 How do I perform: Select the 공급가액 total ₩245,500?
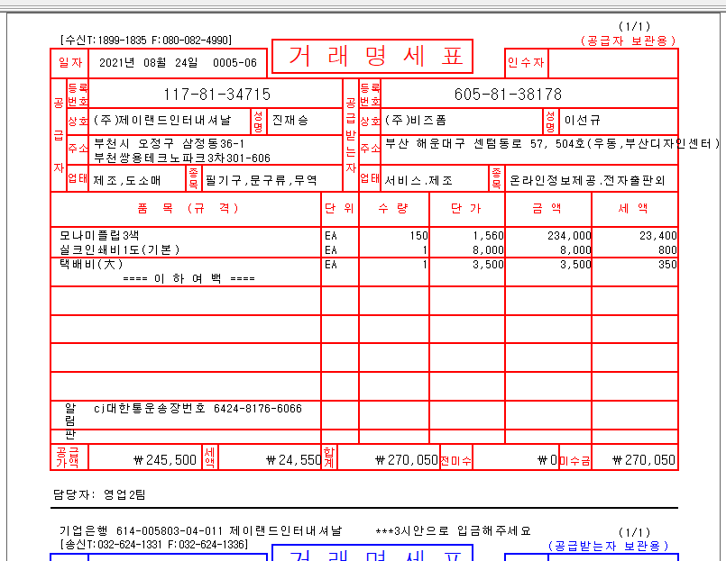coord(164,459)
